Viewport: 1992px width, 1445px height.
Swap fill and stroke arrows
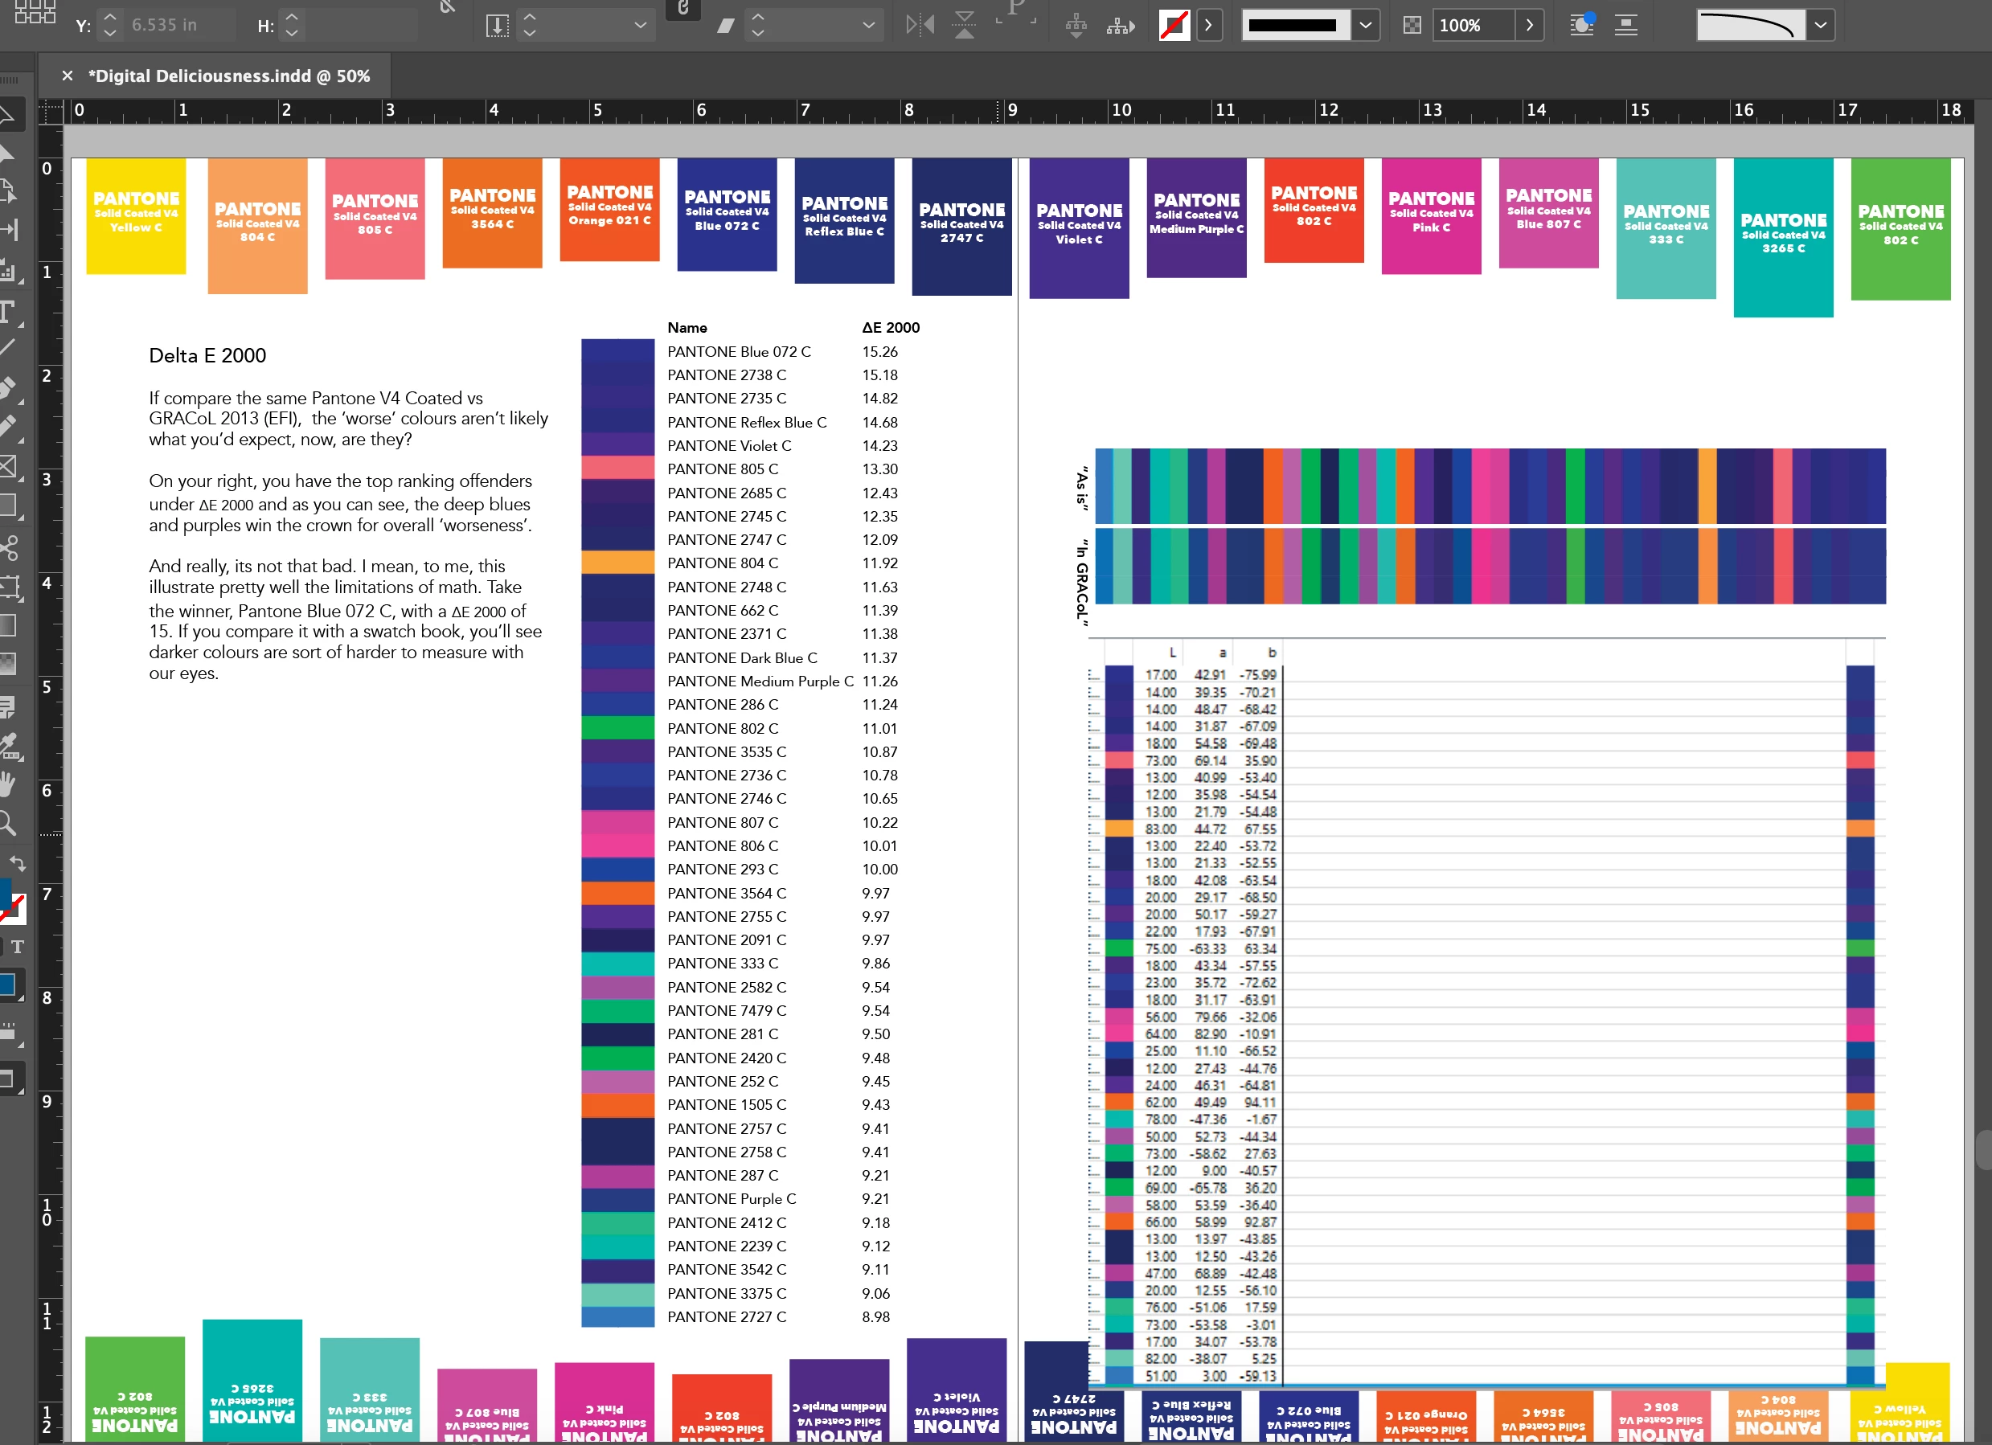(x=18, y=864)
